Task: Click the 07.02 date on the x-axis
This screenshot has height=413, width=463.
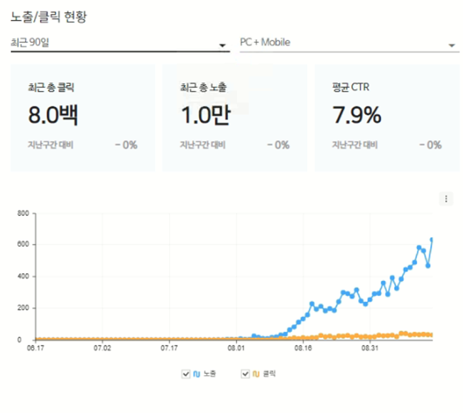Action: [x=103, y=348]
